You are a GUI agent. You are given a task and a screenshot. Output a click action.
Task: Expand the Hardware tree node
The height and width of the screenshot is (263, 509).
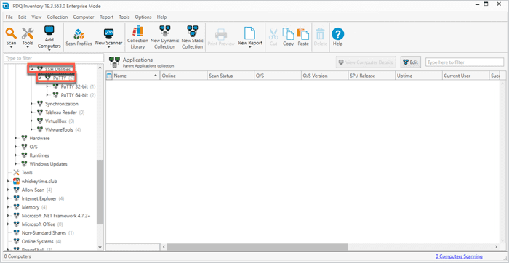pyautogui.click(x=16, y=138)
